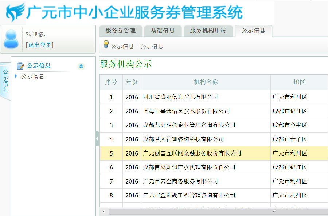The width and height of the screenshot is (328, 216).
Task: Click the blue user avatar icon
Action: tap(11, 39)
